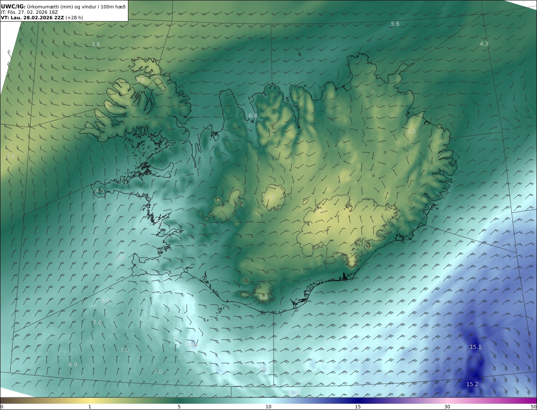This screenshot has width=537, height=410.
Task: Click the 4.3 value label on the map
Action: click(x=484, y=44)
